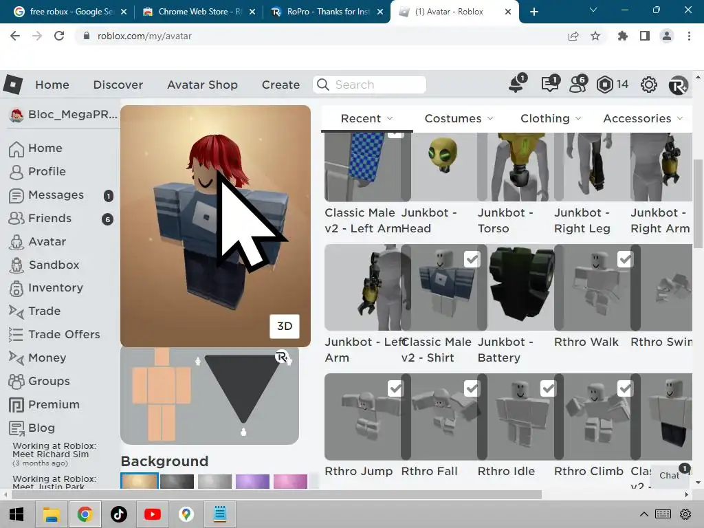Click the Blog icon in the sidebar
The width and height of the screenshot is (704, 528).
tap(16, 428)
